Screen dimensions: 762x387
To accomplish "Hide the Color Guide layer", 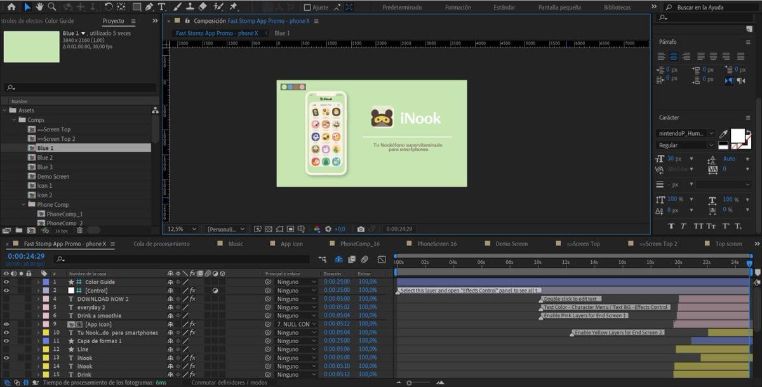I will 6,282.
